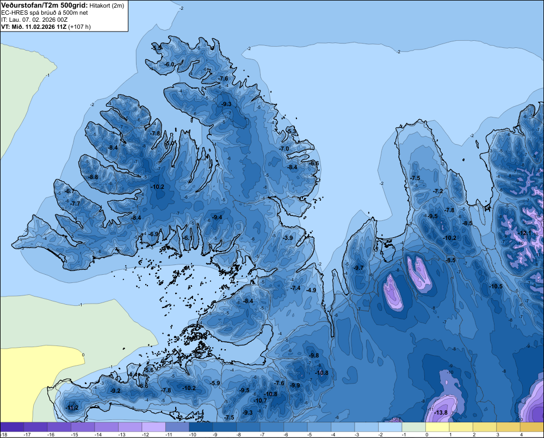Screen dimensions: 544x438
Task: Click the initial time 'IT: Lau. 07. 02. 2026 00Z'
Action: pyautogui.click(x=34, y=20)
